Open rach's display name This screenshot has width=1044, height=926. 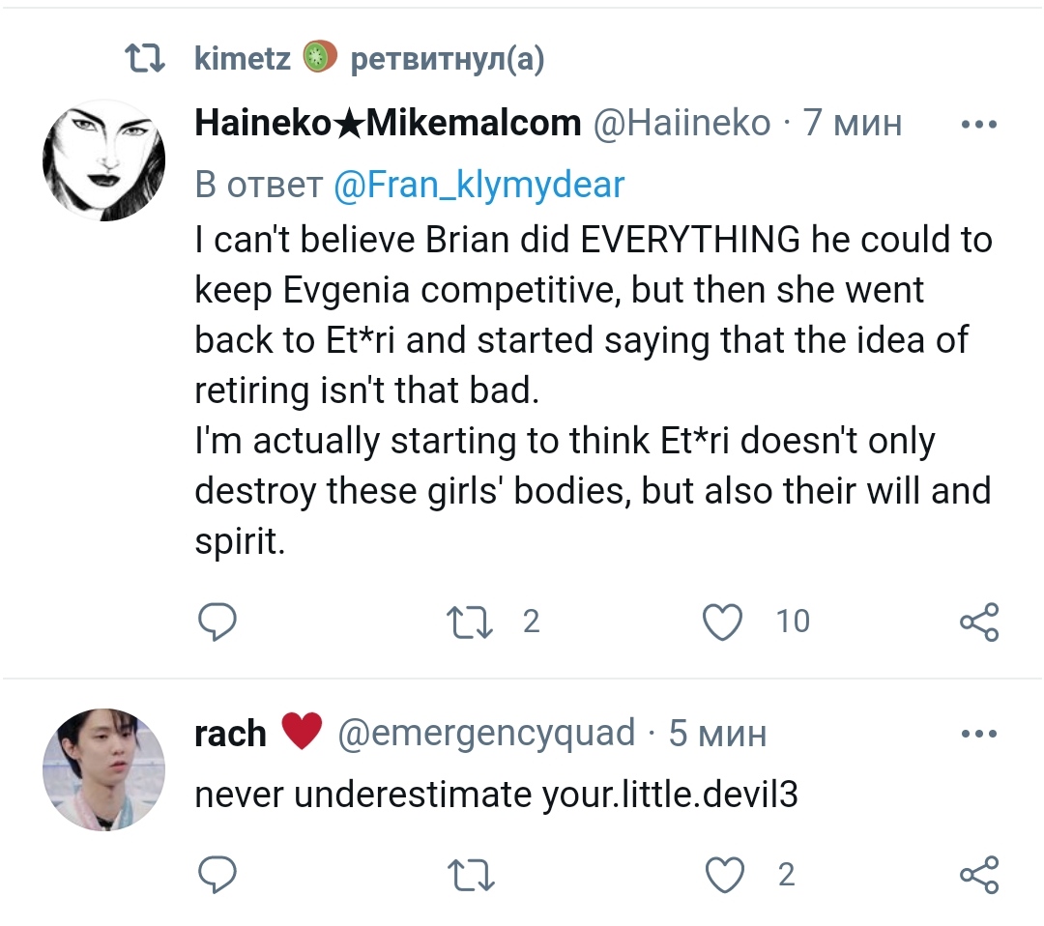pyautogui.click(x=230, y=734)
